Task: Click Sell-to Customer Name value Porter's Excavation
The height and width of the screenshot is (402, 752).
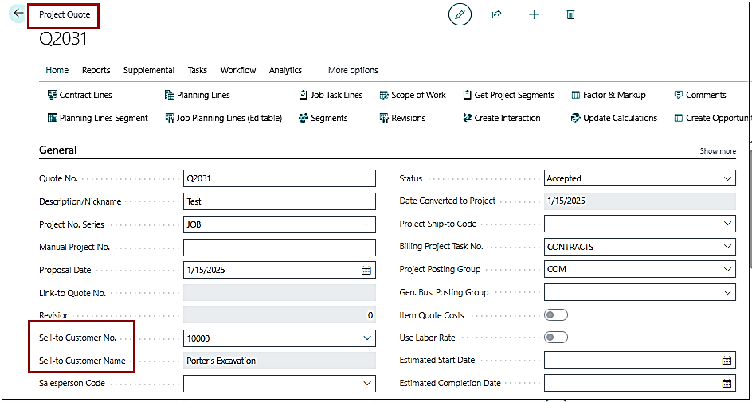Action: [x=280, y=361]
